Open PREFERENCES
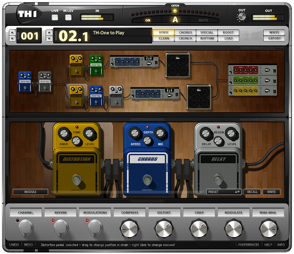Viewport: 294px width, 254px height. pos(248,245)
